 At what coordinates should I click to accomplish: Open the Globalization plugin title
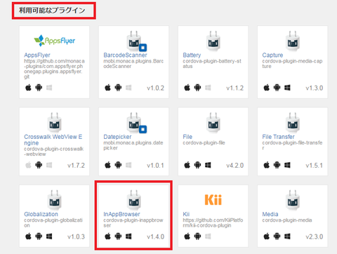point(41,214)
